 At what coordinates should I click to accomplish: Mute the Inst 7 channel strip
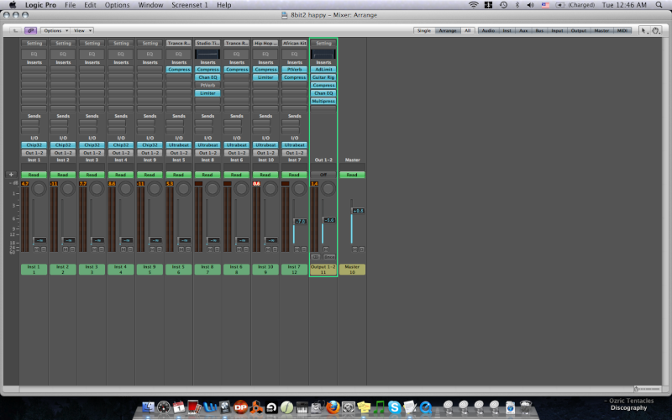pos(297,249)
